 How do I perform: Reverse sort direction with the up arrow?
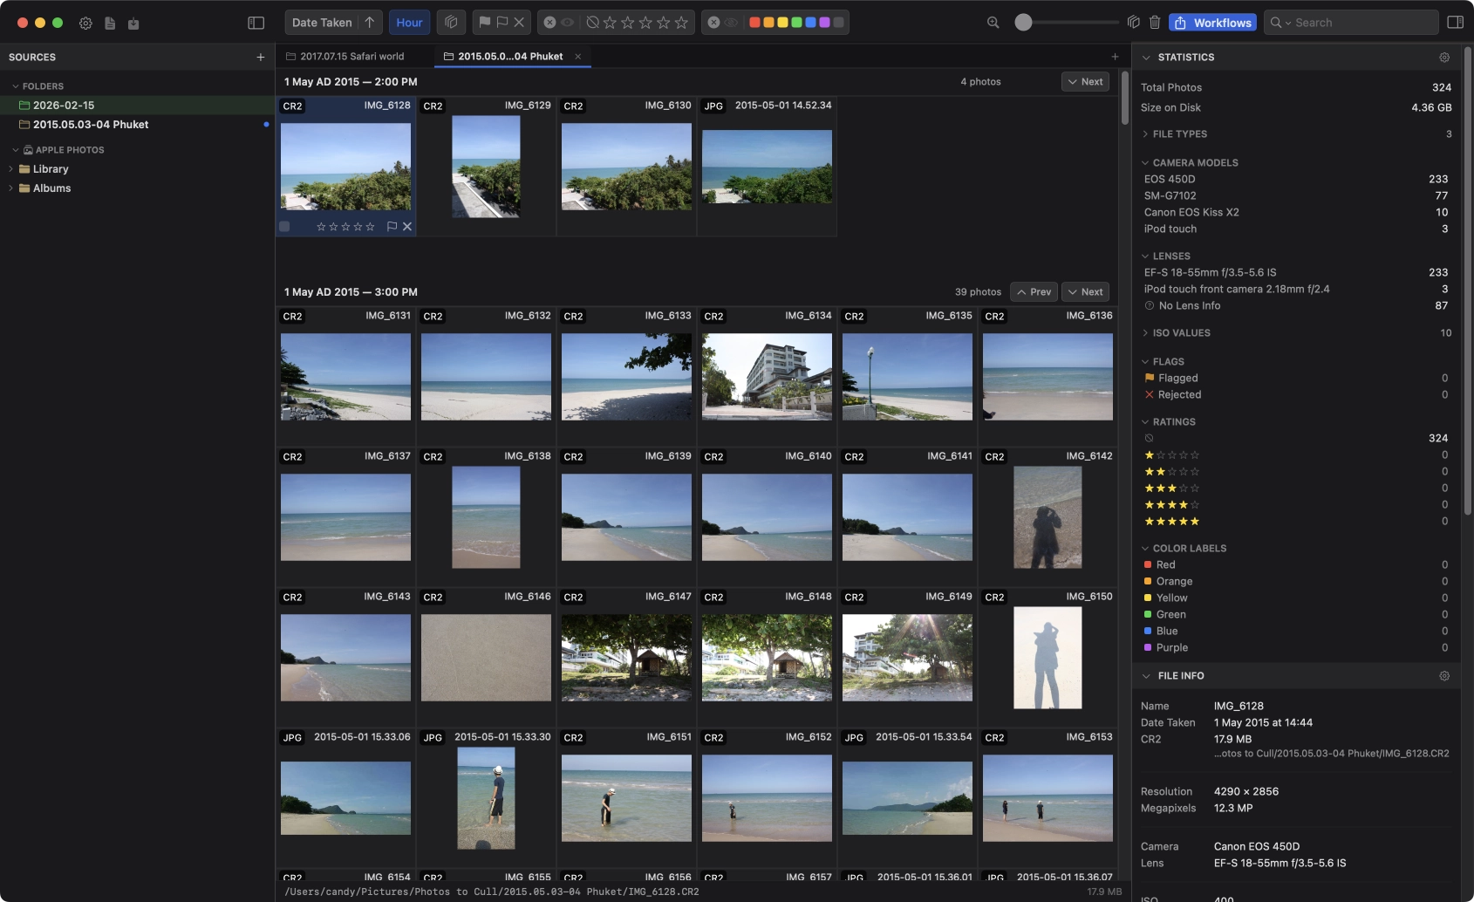370,23
